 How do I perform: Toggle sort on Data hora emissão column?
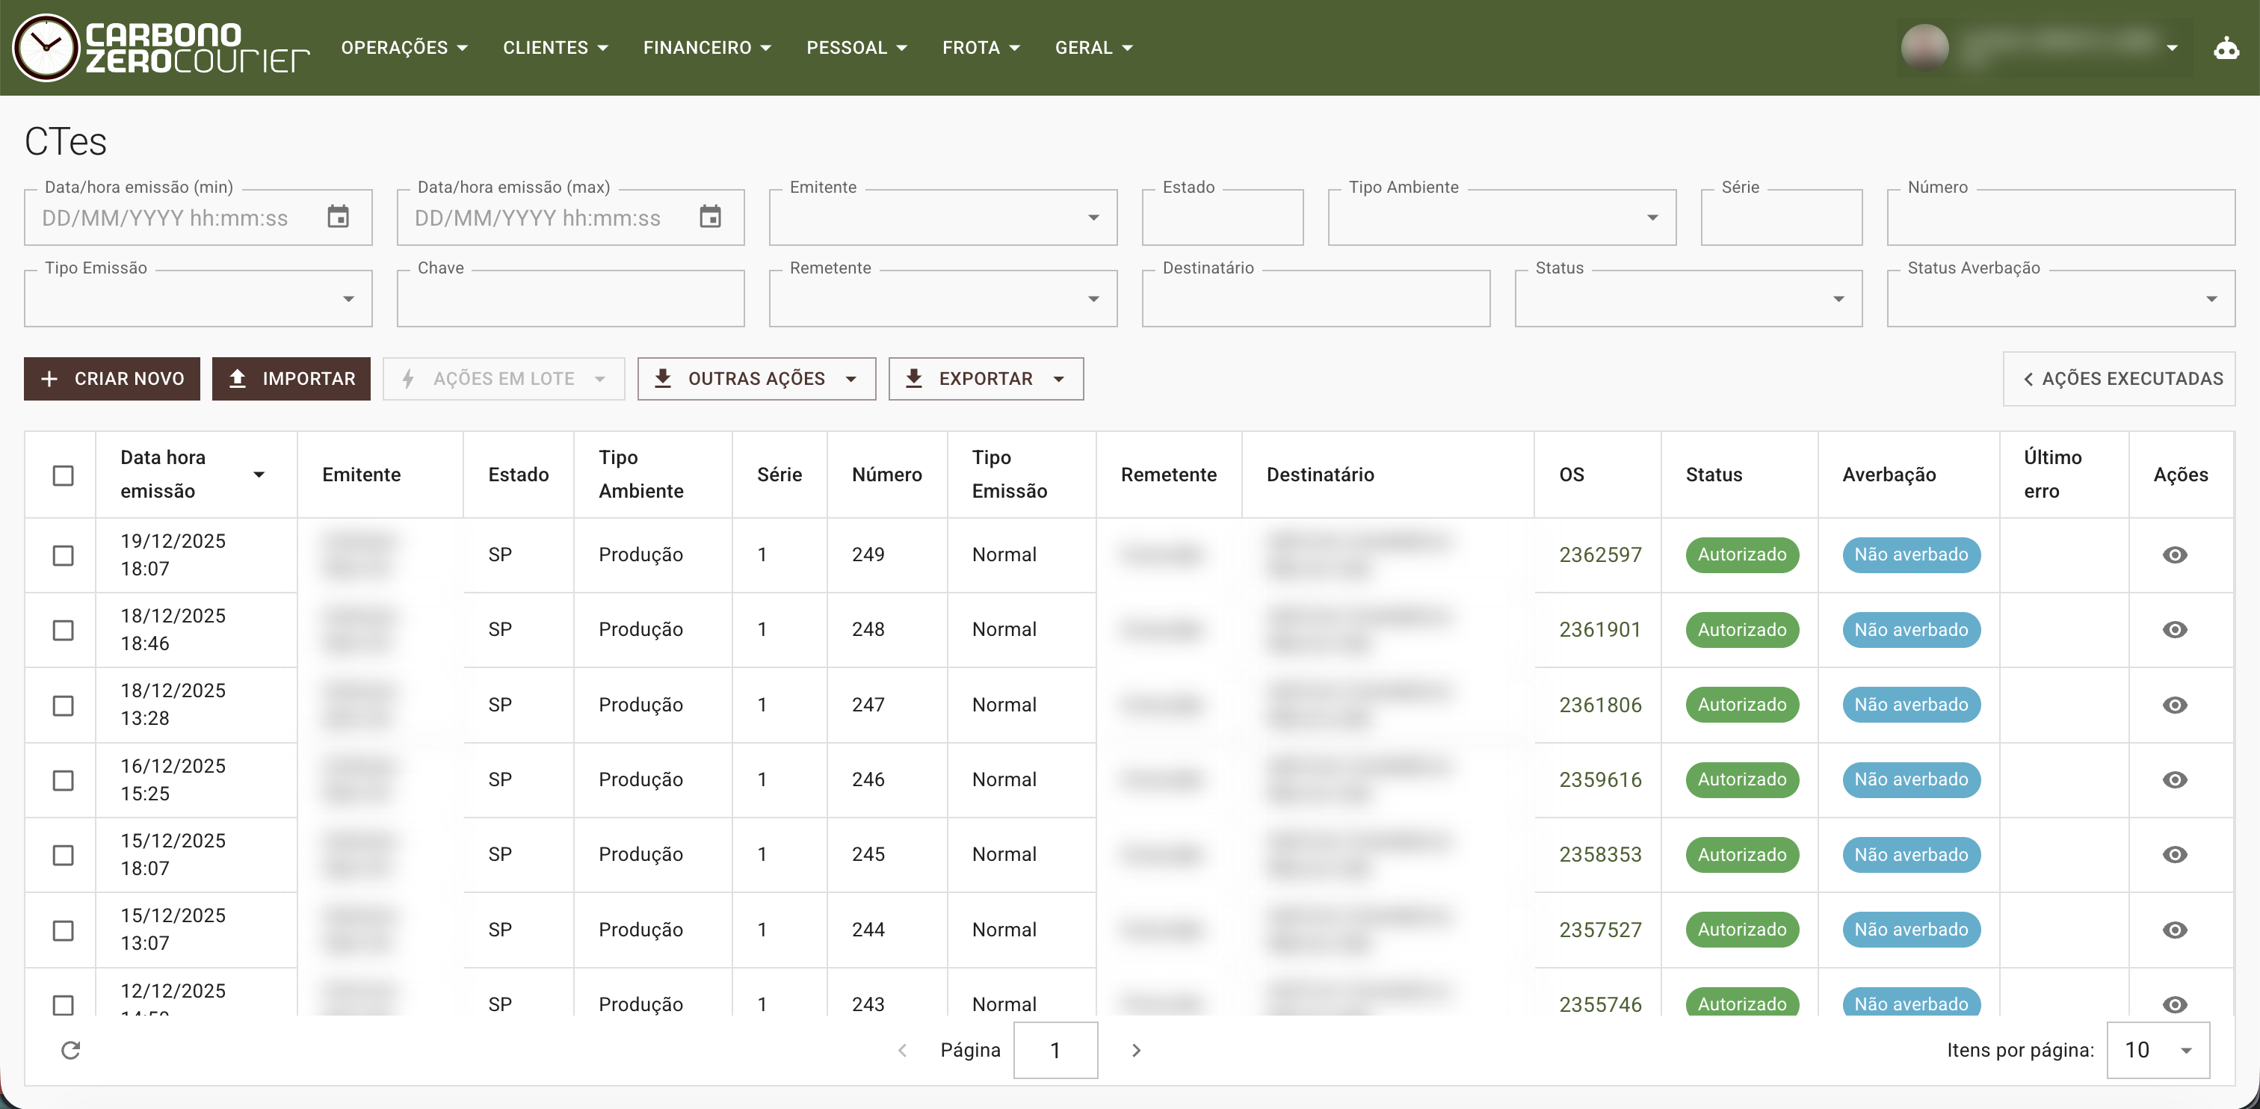pyautogui.click(x=259, y=474)
